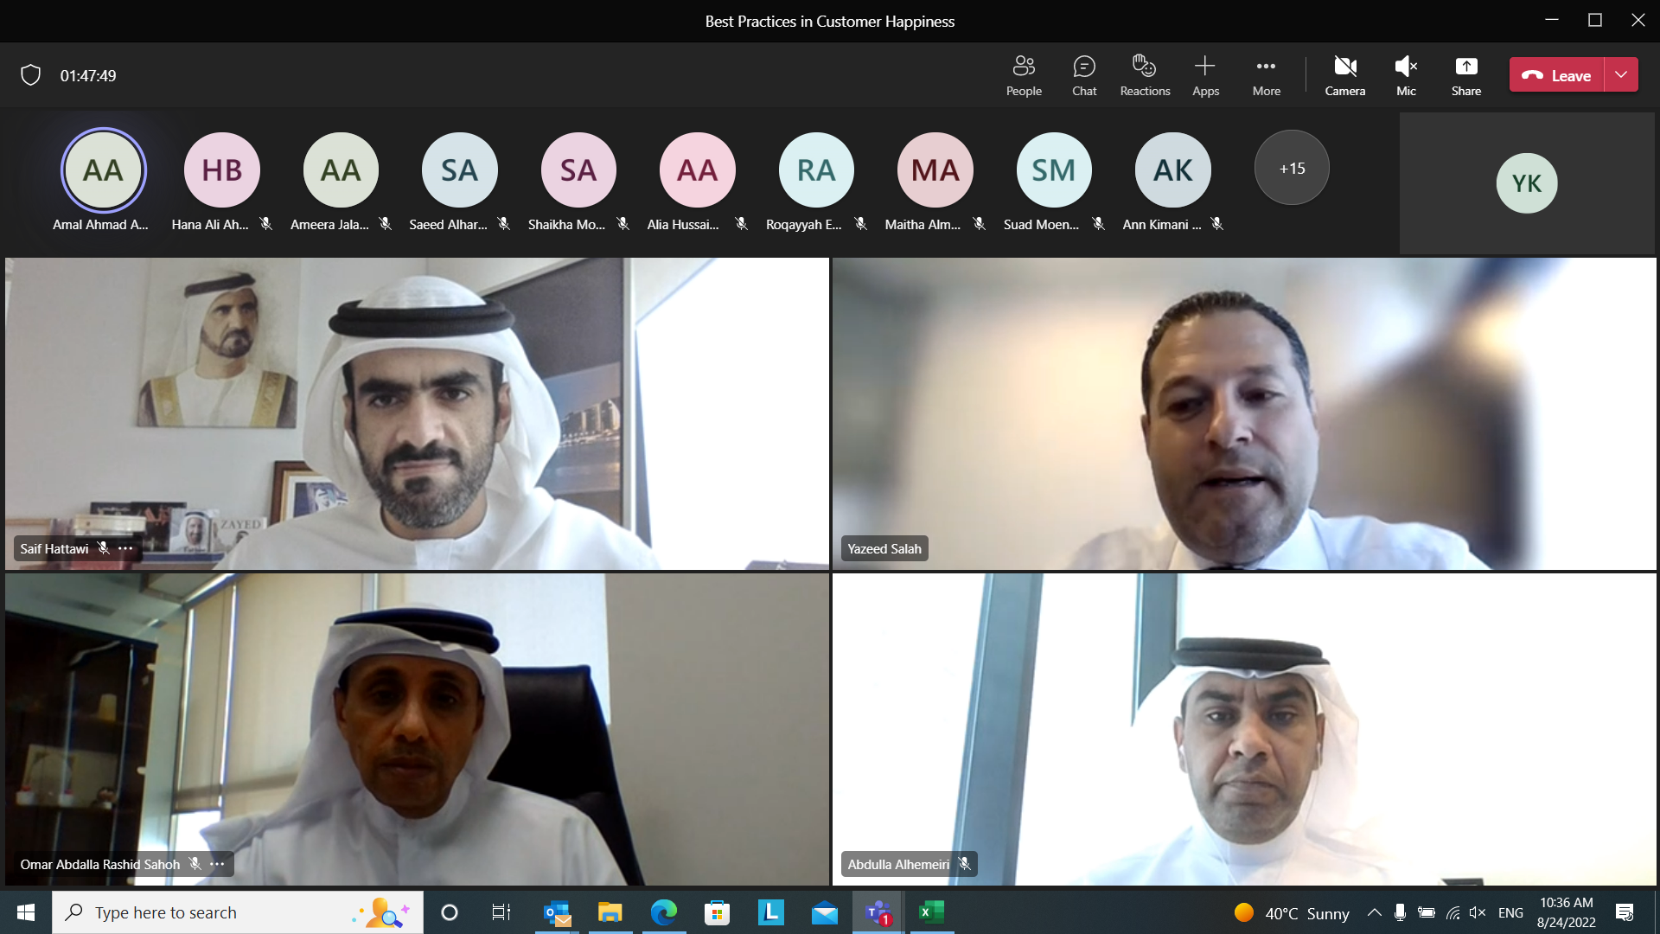Click Abdulla Alhemeiri's muted mic icon
Image resolution: width=1660 pixels, height=934 pixels.
pyautogui.click(x=964, y=864)
